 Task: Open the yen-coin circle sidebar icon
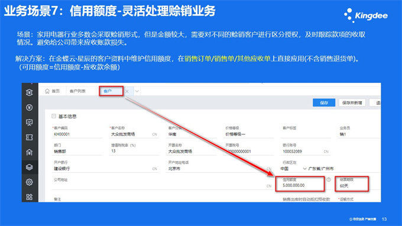click(x=29, y=107)
